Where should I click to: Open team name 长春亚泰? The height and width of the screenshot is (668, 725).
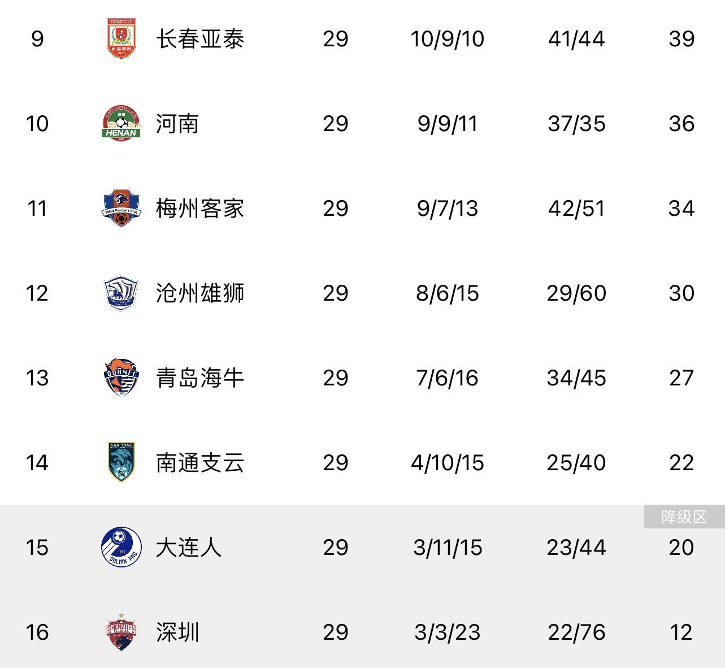200,39
